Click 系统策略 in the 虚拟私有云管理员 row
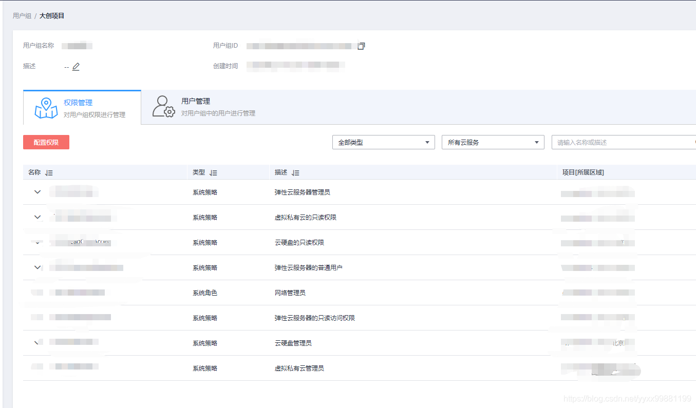The image size is (696, 408). click(205, 368)
